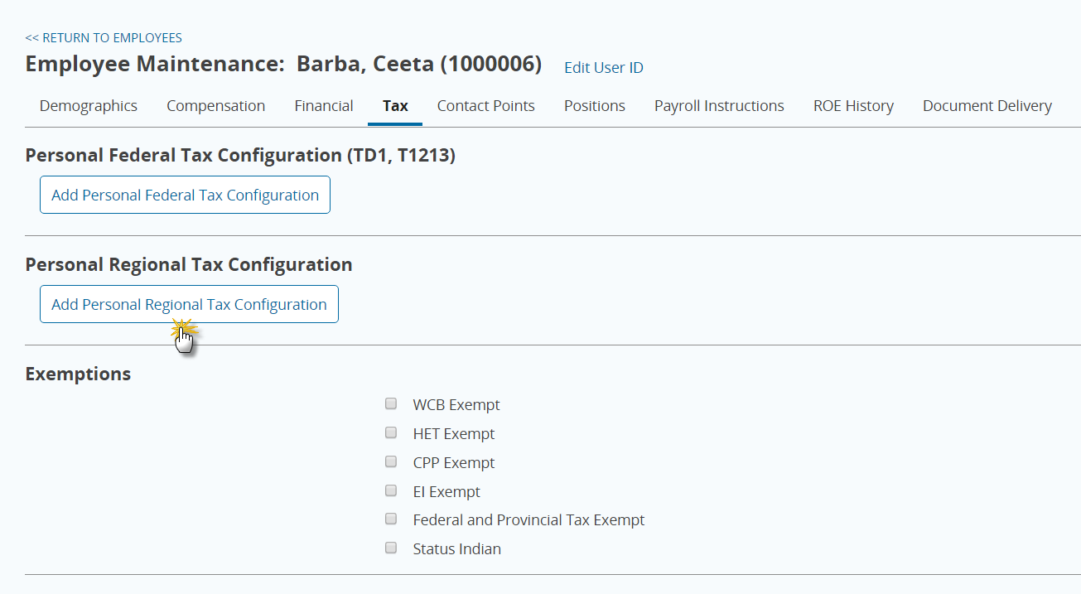
Task: Click the Personal Federal Tax Configuration heading
Action: click(240, 155)
